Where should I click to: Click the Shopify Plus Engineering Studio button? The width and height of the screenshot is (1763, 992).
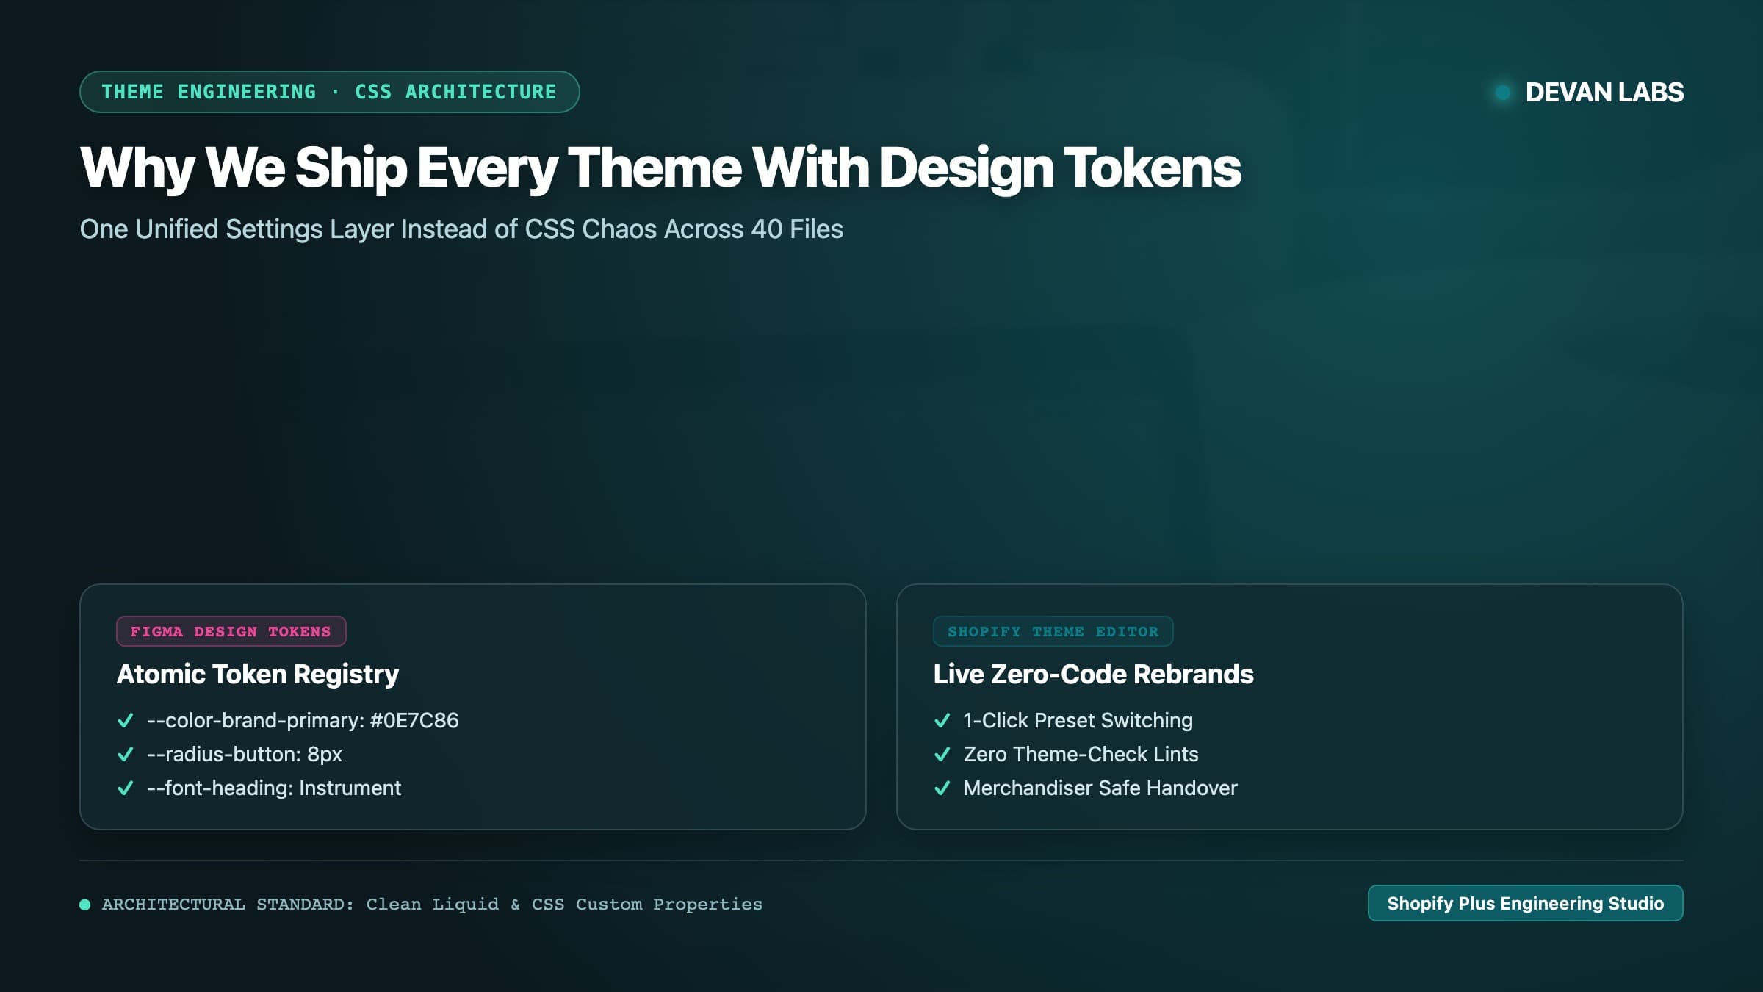[1525, 903]
